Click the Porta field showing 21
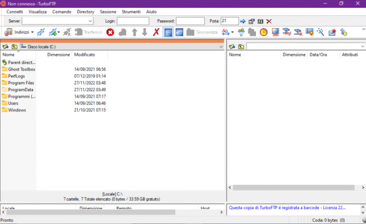Viewport: 366px width, 224px height. [230, 21]
